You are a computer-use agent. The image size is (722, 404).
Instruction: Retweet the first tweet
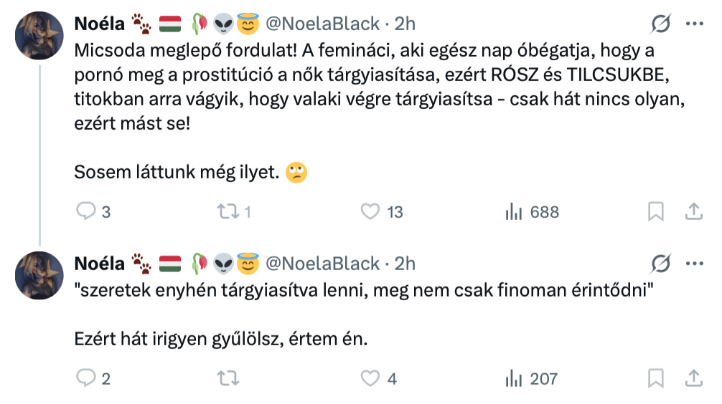tap(226, 211)
